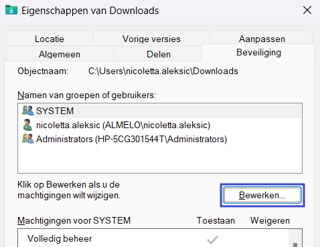Select the Administrators group icon
The width and height of the screenshot is (320, 247).
(28, 139)
